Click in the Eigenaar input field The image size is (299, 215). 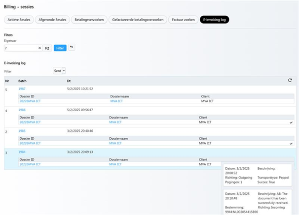point(20,48)
